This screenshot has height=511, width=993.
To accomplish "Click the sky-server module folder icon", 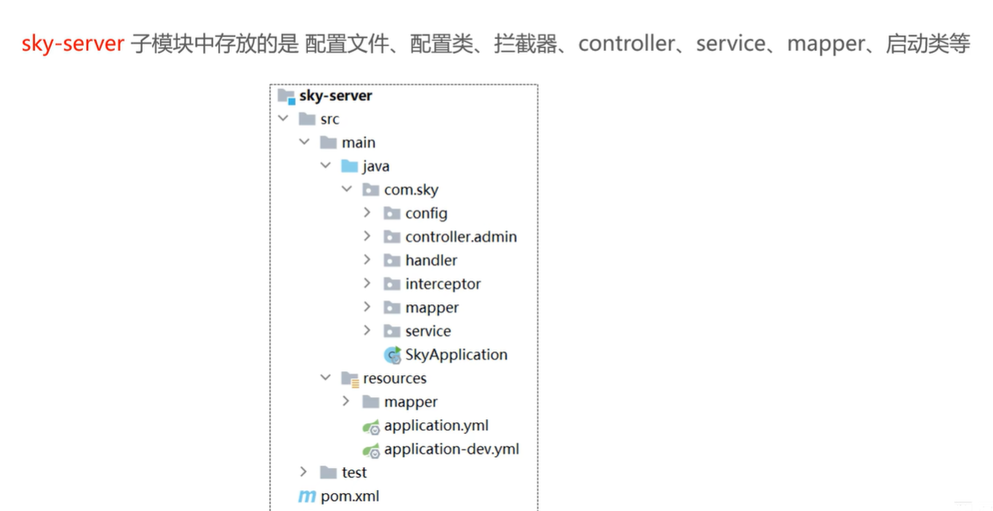I will 286,96.
